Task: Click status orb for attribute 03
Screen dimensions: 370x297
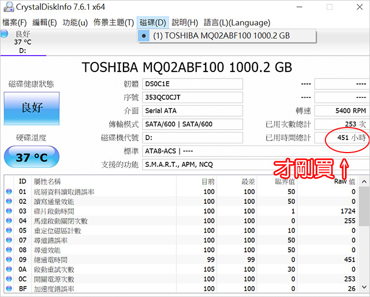Action: point(9,211)
